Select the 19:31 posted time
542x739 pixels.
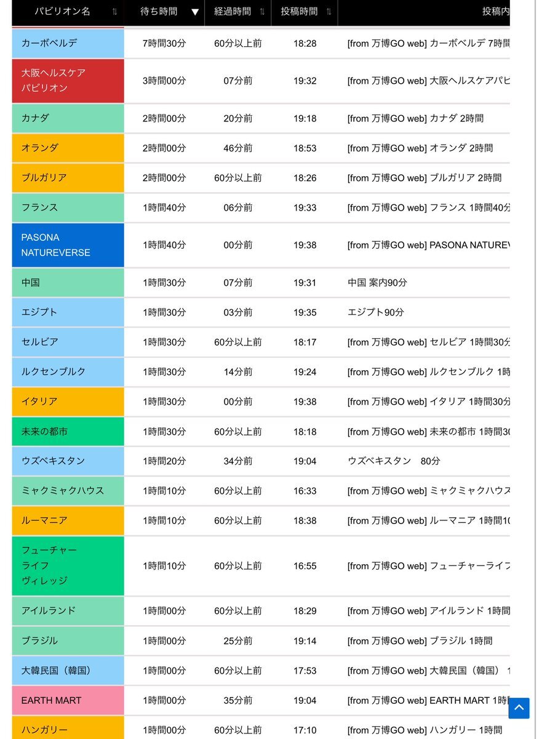coord(305,283)
